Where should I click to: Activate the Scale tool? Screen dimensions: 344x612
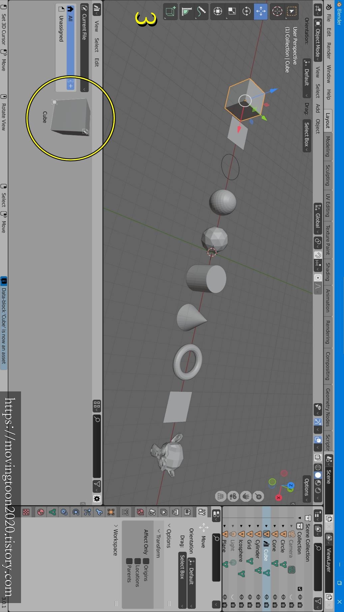tap(232, 12)
